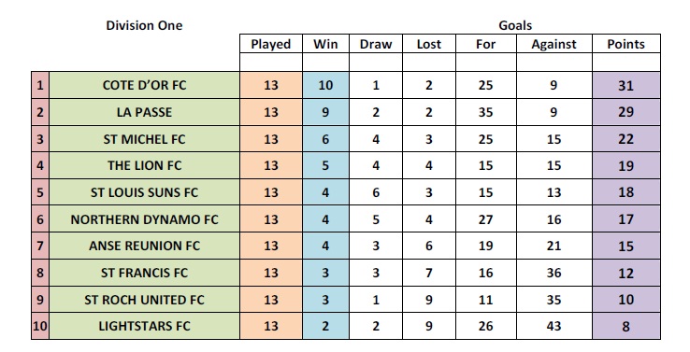Click THE LION FC team name
This screenshot has width=690, height=352.
click(x=144, y=165)
